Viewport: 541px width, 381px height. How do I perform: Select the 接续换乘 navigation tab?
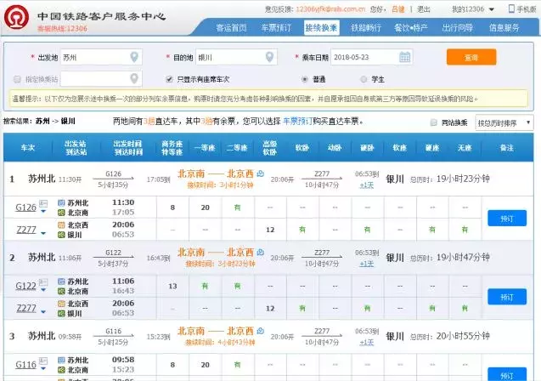click(321, 27)
